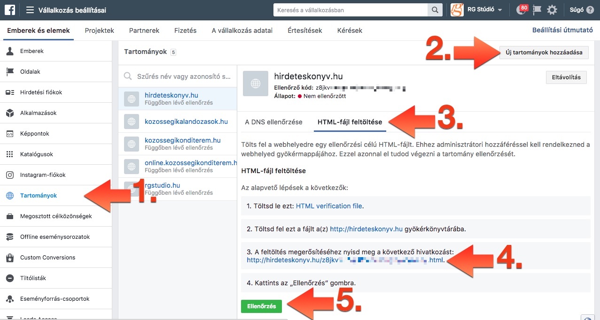Go to the Fizetés tab

(x=186, y=30)
